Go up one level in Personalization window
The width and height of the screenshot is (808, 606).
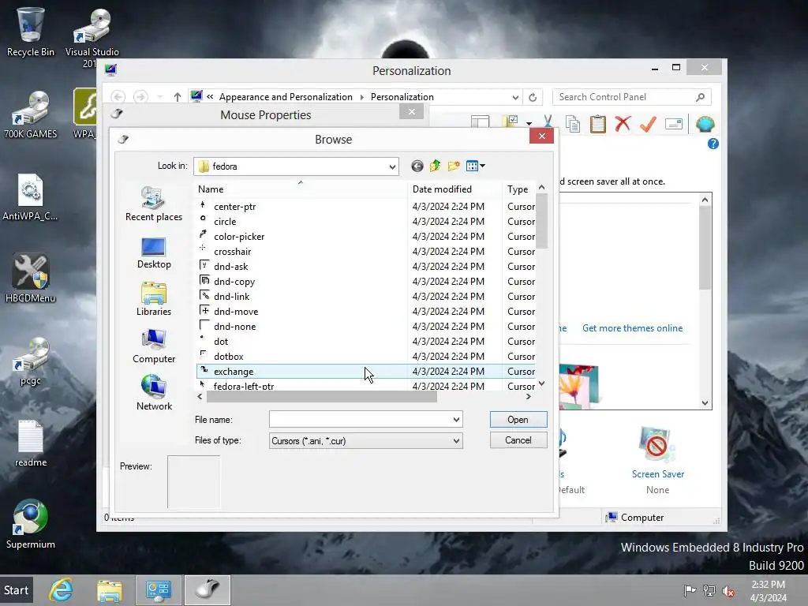coord(178,97)
